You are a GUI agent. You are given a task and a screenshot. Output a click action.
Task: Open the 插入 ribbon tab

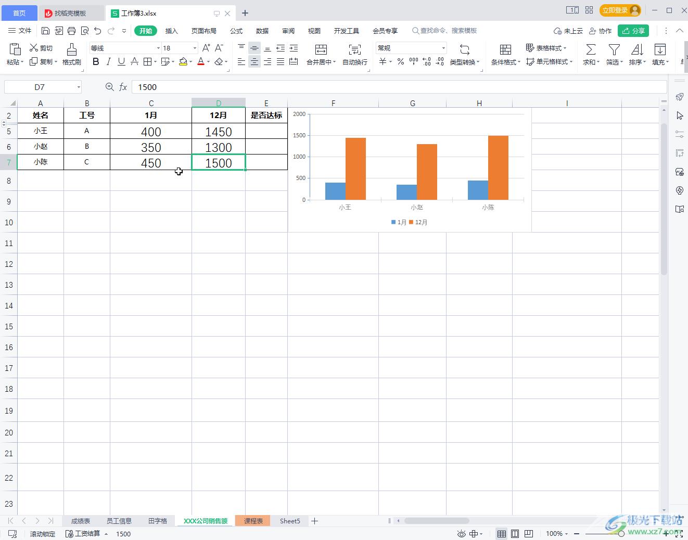tap(172, 31)
